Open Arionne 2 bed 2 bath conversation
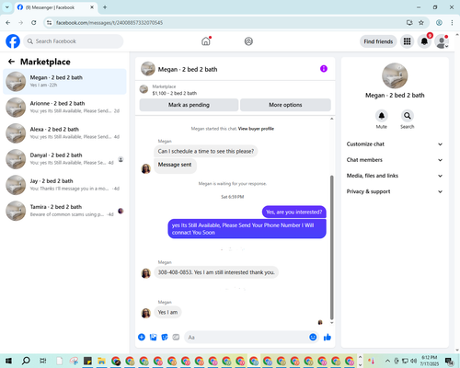The width and height of the screenshot is (460, 368). coord(64,108)
